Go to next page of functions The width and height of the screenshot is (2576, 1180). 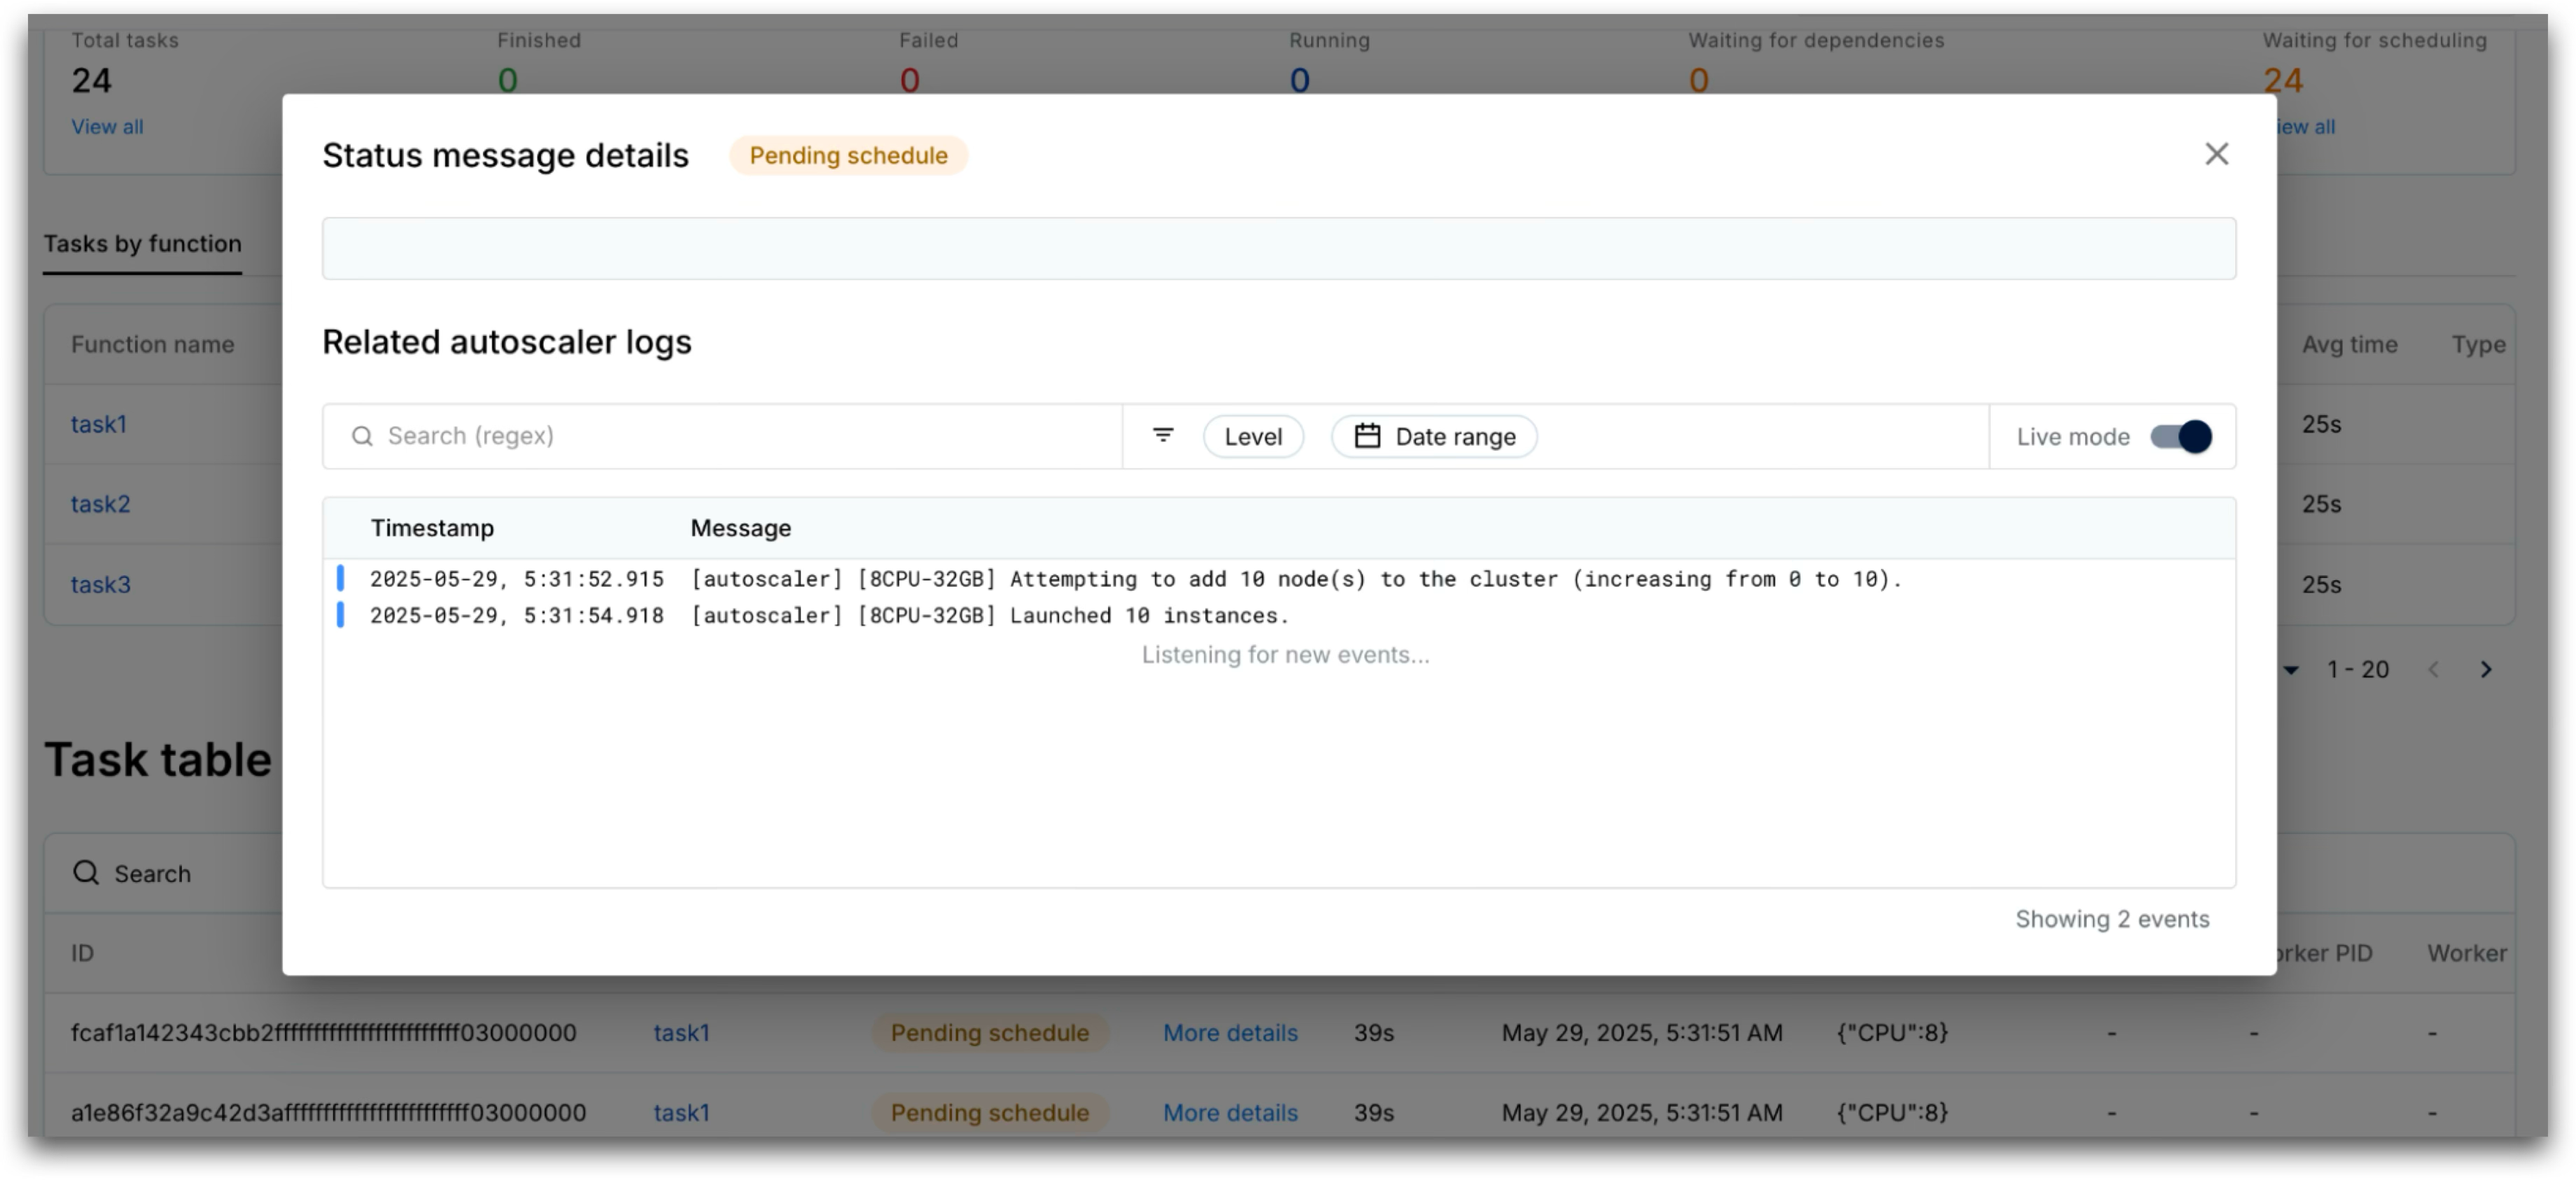pyautogui.click(x=2485, y=669)
